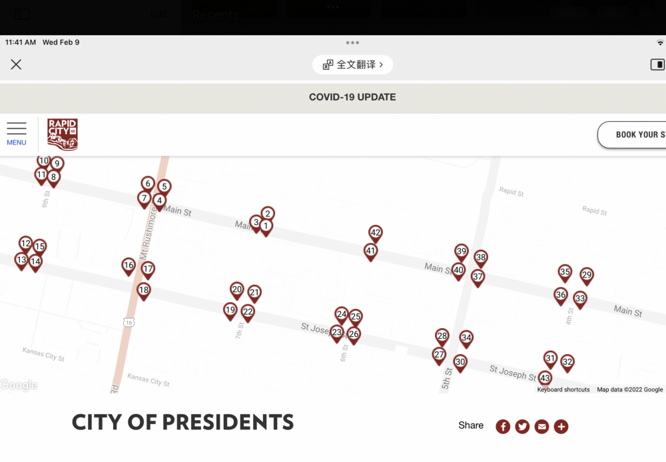
Task: Share page via Twitter icon
Action: tap(522, 427)
